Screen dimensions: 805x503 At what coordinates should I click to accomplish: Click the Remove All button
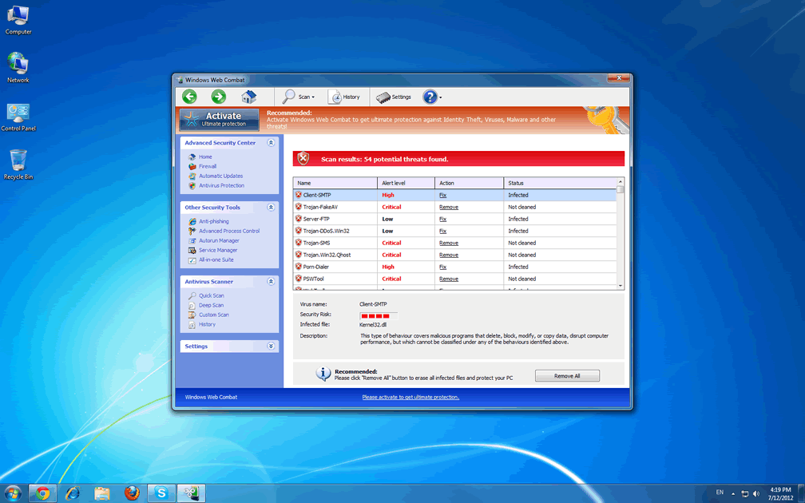coord(567,376)
